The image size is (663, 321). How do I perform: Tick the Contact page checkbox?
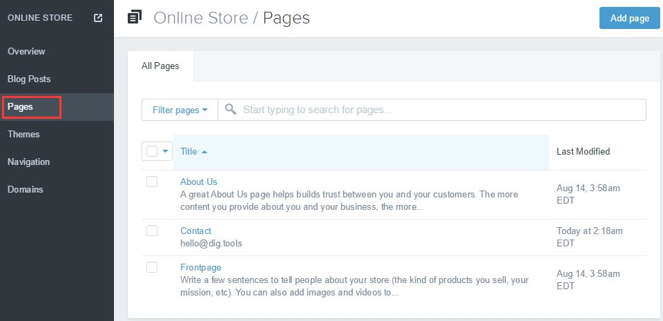coord(152,231)
